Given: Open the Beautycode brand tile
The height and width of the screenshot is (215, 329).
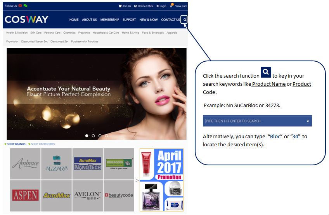Looking at the screenshot, I should click(119, 196).
